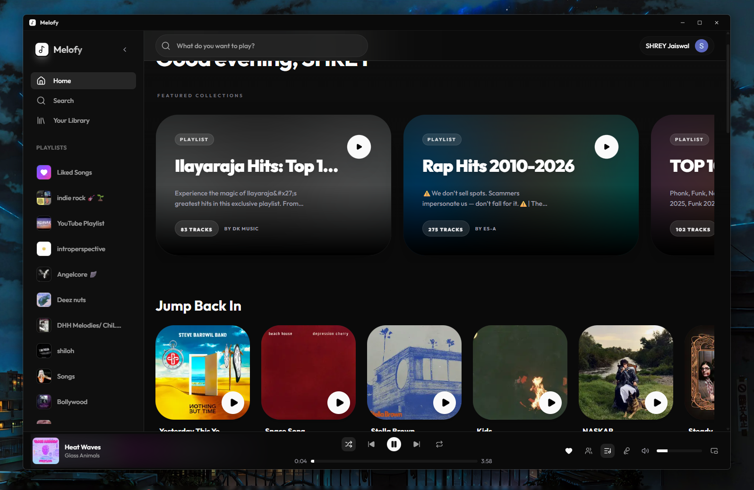Click the main content vertical scrollbar
This screenshot has height=490, width=754.
728,89
